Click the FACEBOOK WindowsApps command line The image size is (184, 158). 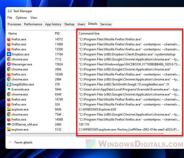click(x=129, y=64)
